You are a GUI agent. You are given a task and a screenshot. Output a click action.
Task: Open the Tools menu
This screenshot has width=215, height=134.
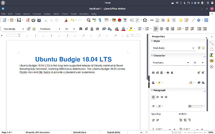[x=74, y=14]
